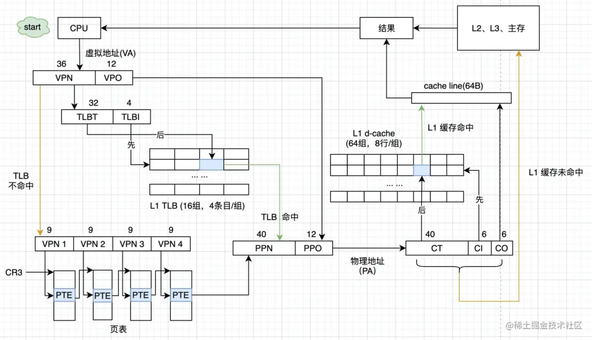592x340 pixels.
Task: Select the VPN box under CPU
Action: pos(64,78)
